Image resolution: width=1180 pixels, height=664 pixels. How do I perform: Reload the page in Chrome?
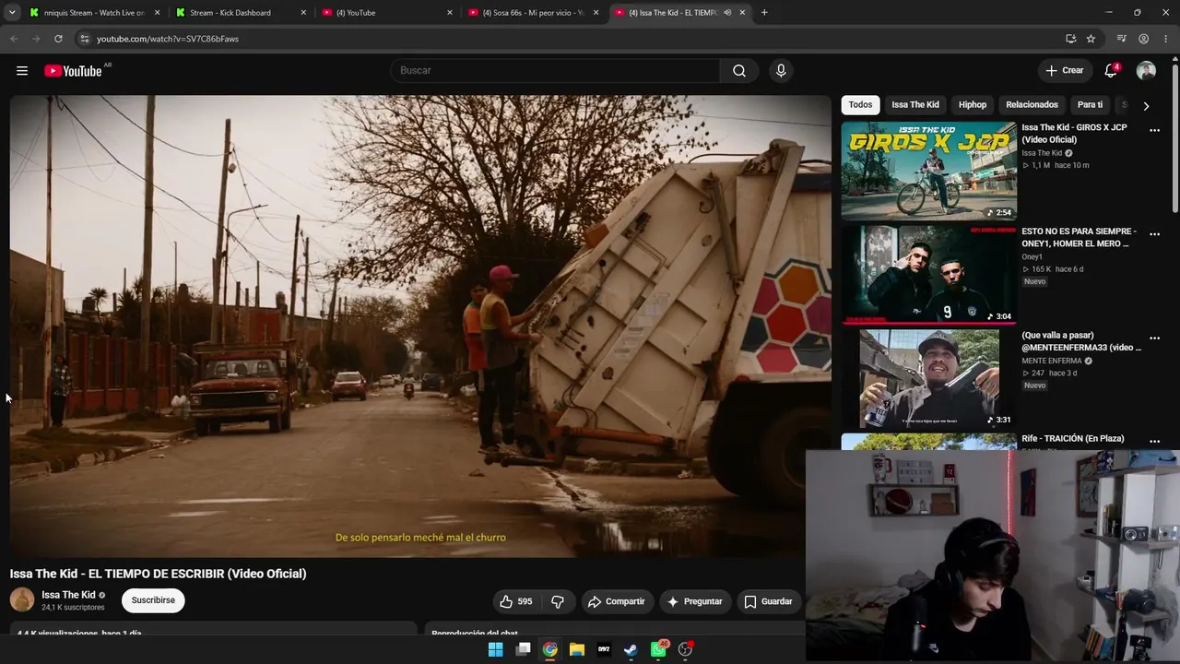(x=58, y=39)
